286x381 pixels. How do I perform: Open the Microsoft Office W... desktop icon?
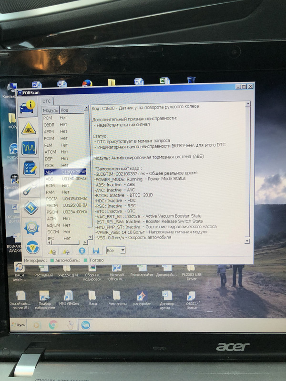(x=117, y=273)
